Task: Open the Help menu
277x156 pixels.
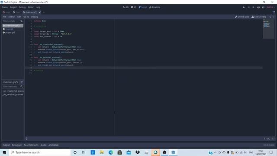Action: click(38, 7)
